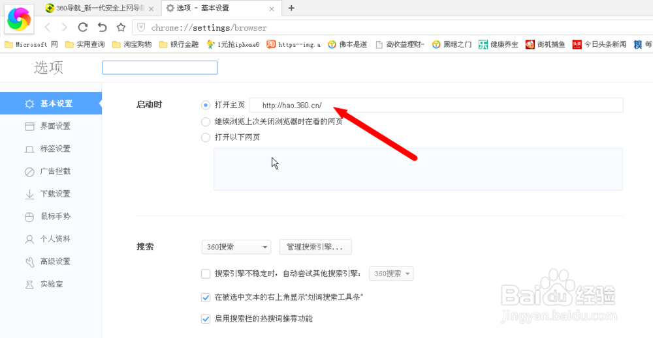
Task: Open 标签设置 in sidebar
Action: [51, 148]
